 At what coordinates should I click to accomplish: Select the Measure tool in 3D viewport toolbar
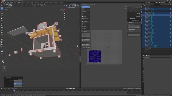pos(2,26)
